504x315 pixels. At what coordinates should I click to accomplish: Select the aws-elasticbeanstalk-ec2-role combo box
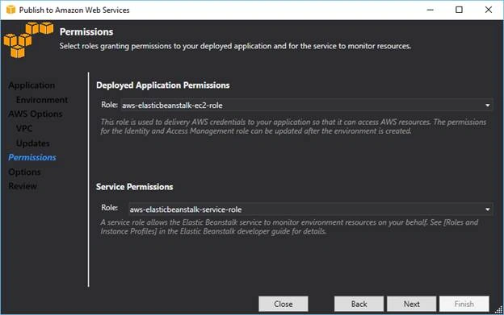[x=306, y=106]
